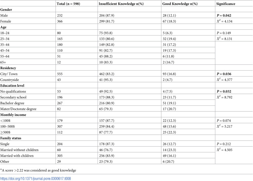253x181 pixels.
Task: Select the Insufficient Knowledge n(%) header
Action: click(121, 4)
